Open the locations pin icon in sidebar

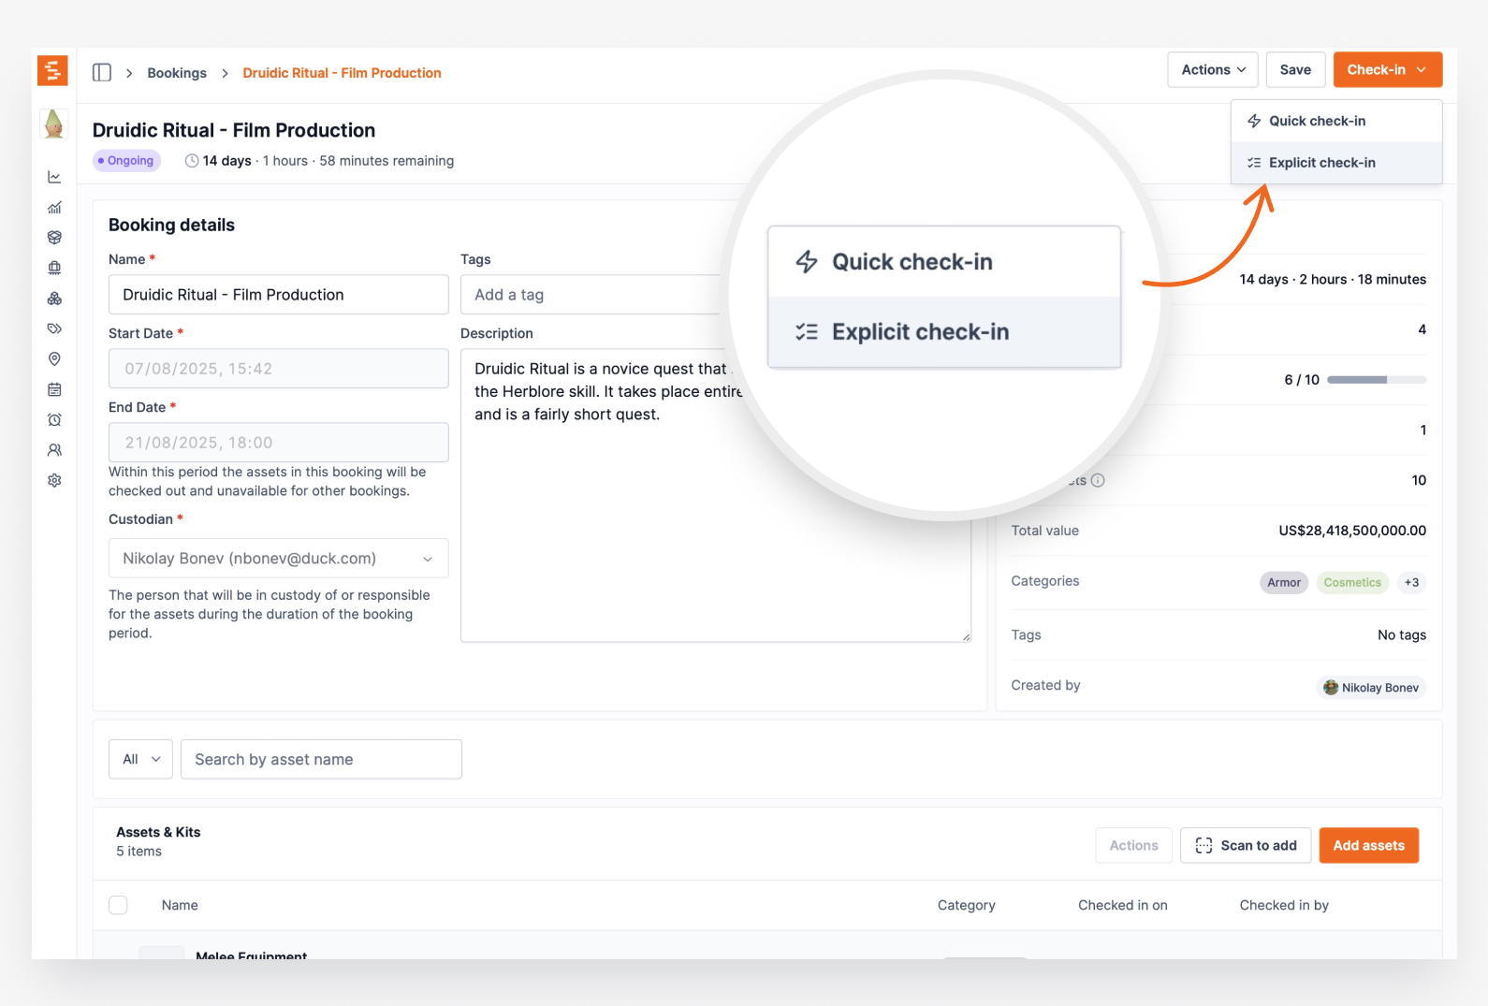[54, 359]
